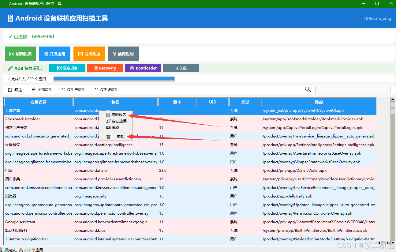This screenshot has width=396, height=252.
Task: Click the feather icon in the title bar
Action: coord(5,4)
